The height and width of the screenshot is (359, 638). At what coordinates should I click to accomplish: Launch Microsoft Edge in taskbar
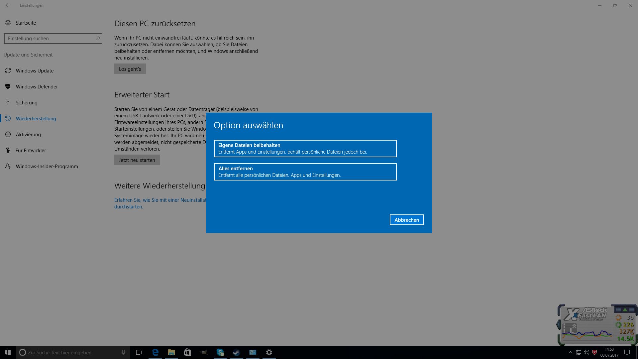(155, 352)
